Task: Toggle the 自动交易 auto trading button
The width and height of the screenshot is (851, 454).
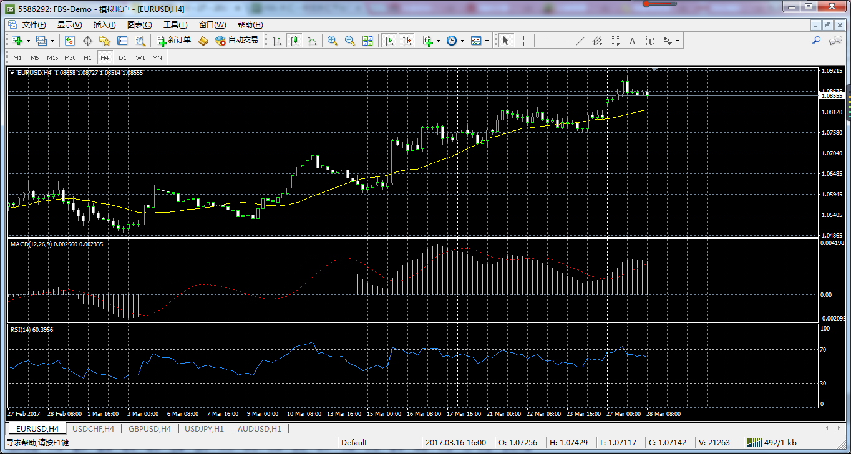Action: tap(236, 41)
